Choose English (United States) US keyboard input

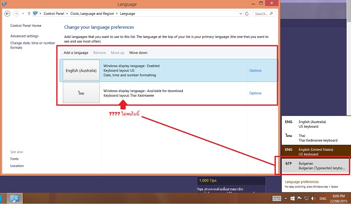(x=316, y=152)
